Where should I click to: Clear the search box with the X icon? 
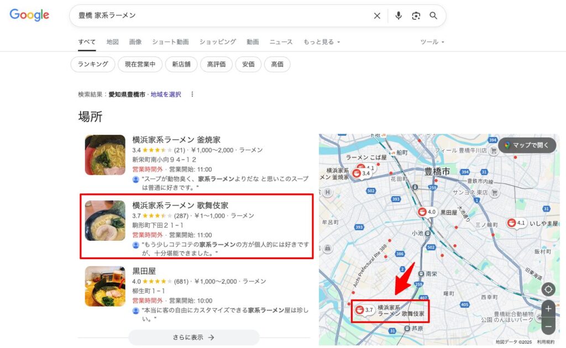[x=377, y=16]
